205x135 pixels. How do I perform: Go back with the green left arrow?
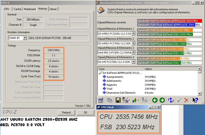pos(155,100)
